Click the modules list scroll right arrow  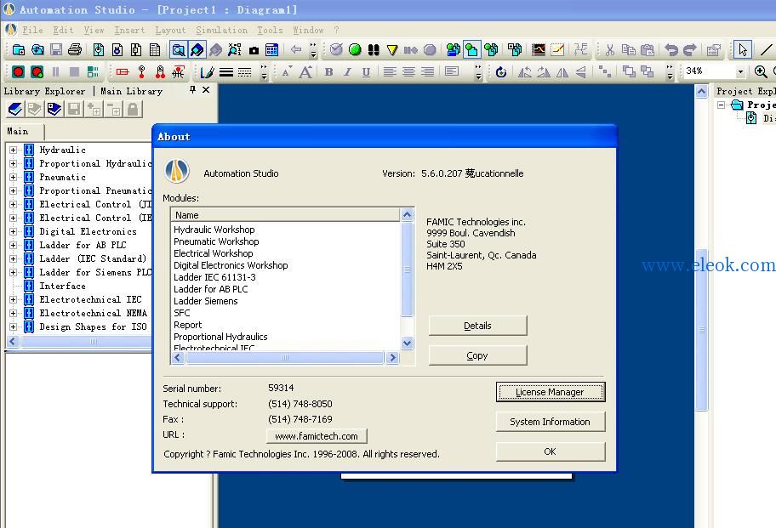[392, 357]
